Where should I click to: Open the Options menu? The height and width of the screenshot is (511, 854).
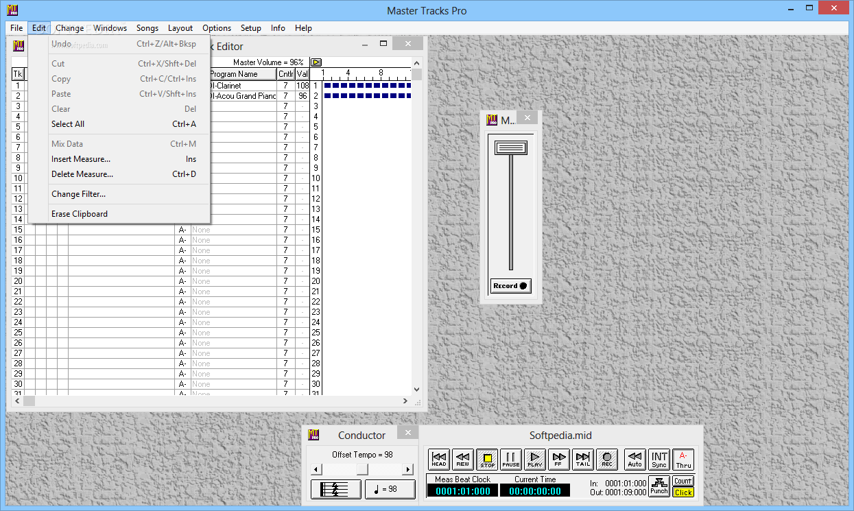pos(217,28)
